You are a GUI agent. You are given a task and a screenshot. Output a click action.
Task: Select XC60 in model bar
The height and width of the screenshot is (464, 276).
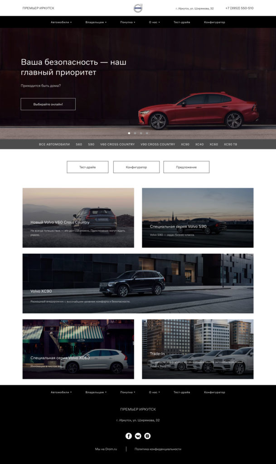(213, 145)
